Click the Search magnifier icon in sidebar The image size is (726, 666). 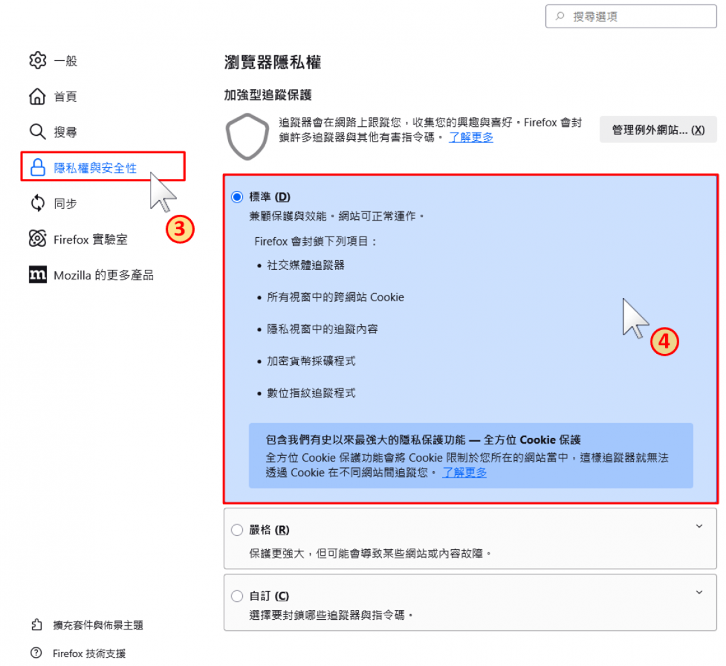click(x=38, y=131)
